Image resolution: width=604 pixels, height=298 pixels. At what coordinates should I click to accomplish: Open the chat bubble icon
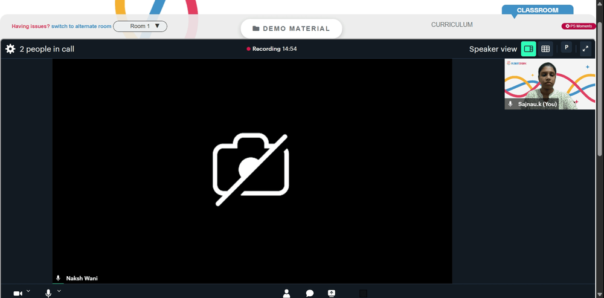(x=310, y=294)
